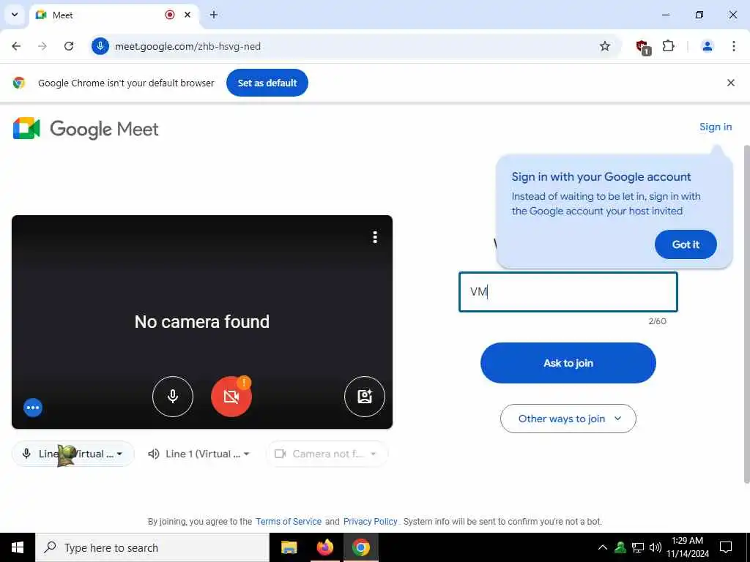Click the address bar URL

coord(188,46)
